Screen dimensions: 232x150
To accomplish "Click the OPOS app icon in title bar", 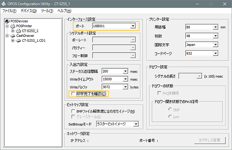I will [x=4, y=4].
